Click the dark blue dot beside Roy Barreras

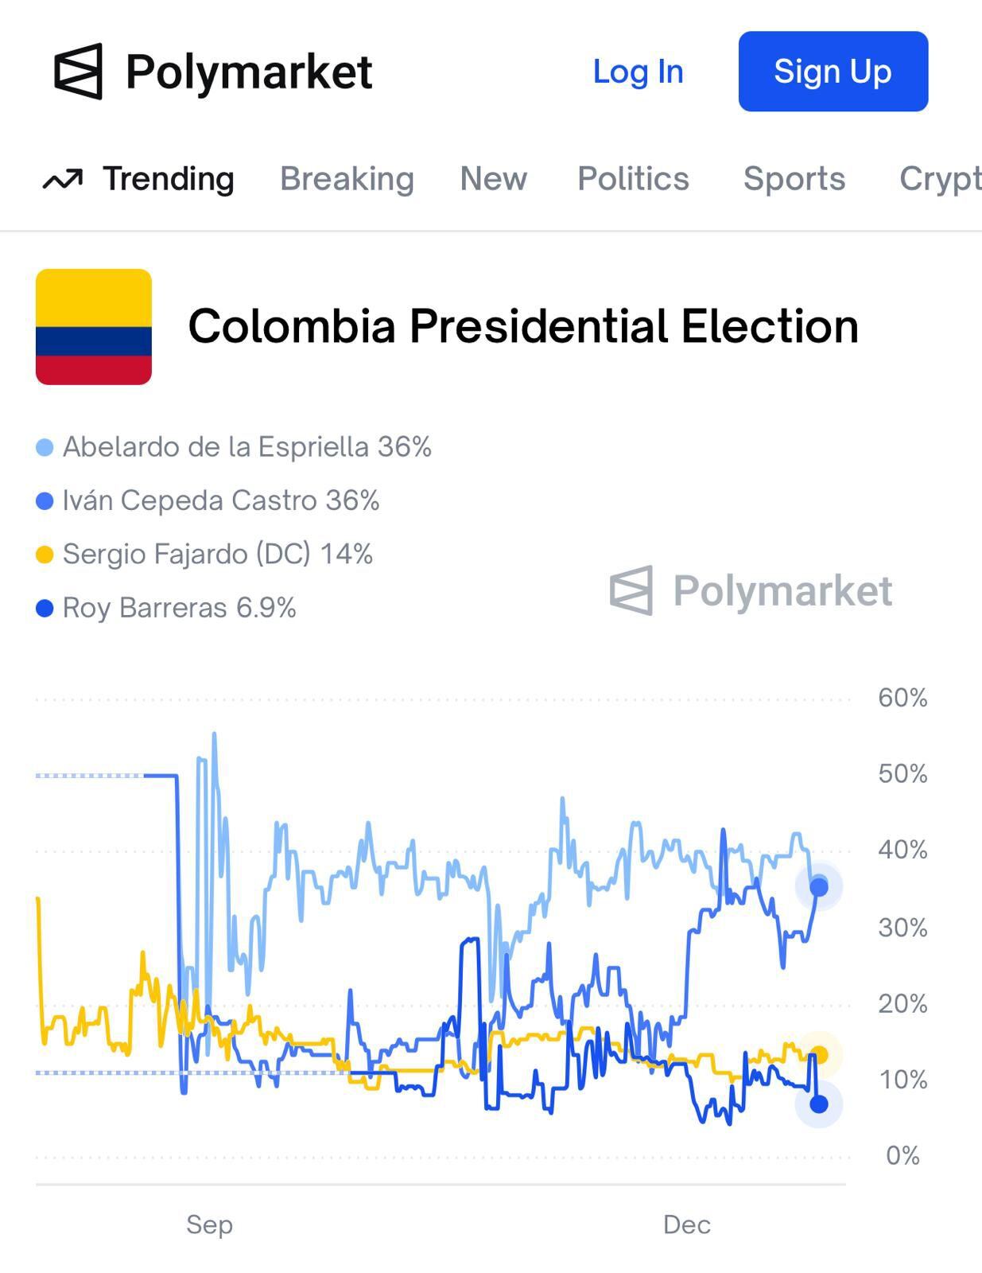(45, 609)
